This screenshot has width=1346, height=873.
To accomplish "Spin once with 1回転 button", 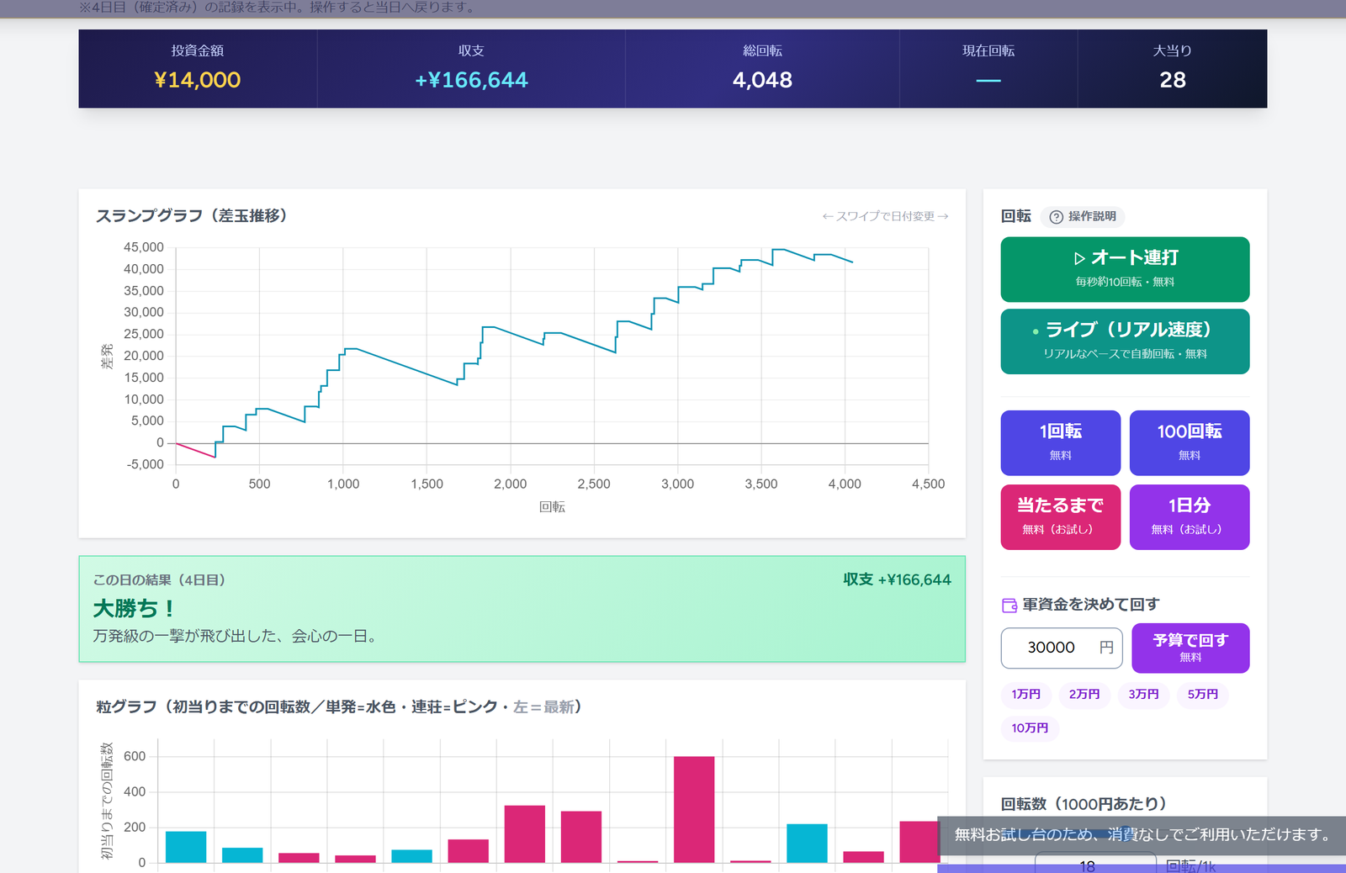I will [x=1060, y=442].
